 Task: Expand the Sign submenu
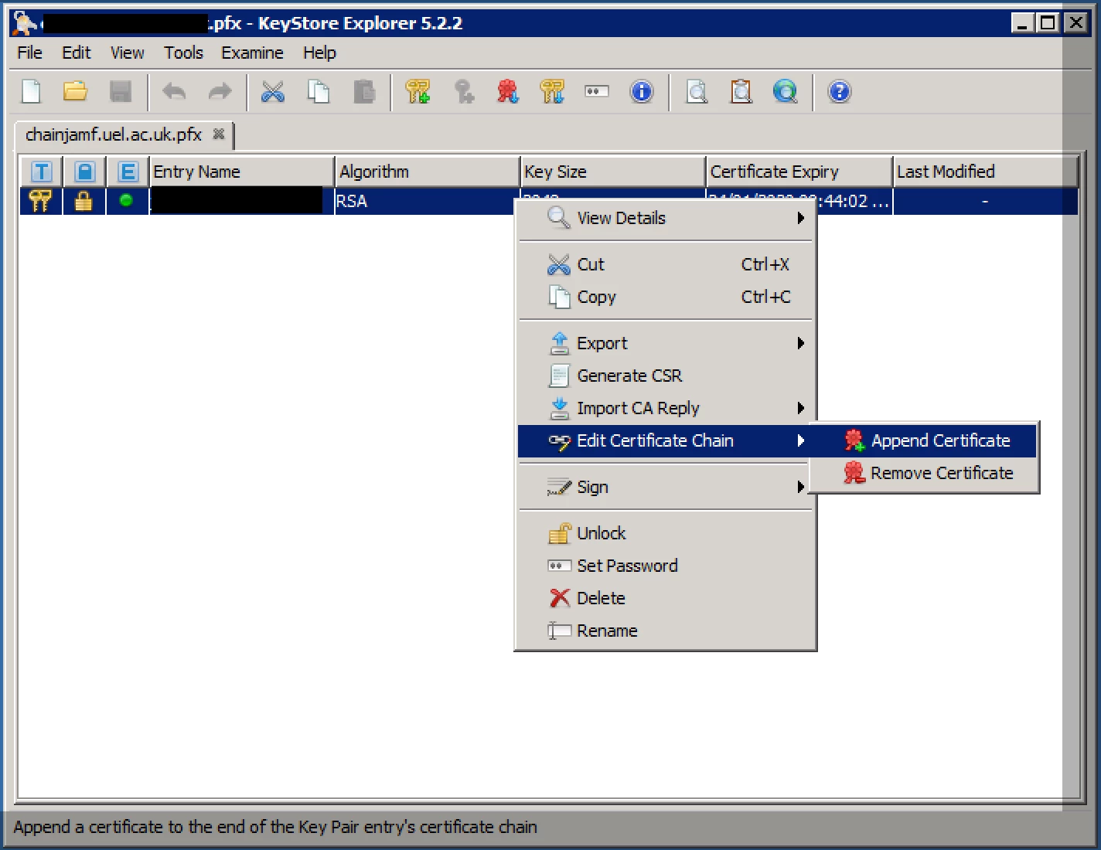666,487
